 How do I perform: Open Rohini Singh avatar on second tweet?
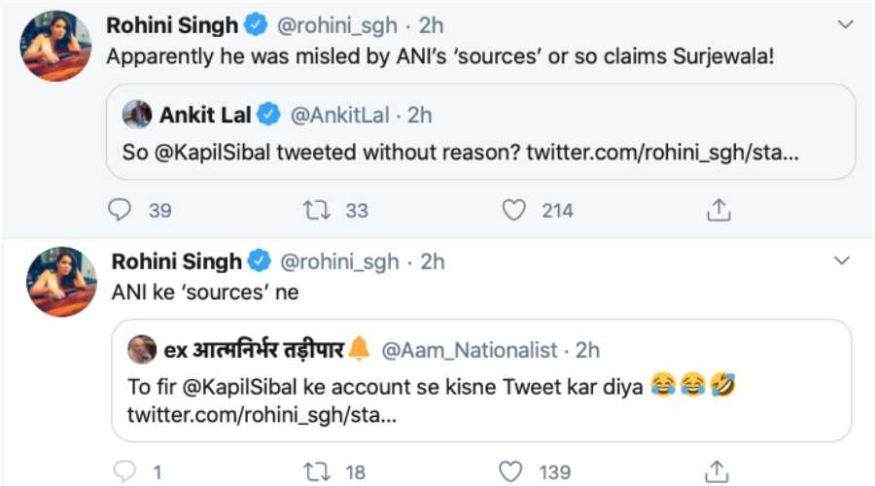tap(60, 282)
